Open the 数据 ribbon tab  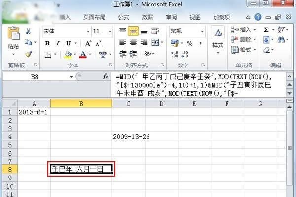148,17
